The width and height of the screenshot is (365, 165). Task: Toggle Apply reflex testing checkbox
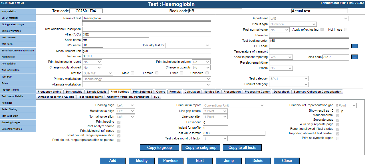pos(322,30)
